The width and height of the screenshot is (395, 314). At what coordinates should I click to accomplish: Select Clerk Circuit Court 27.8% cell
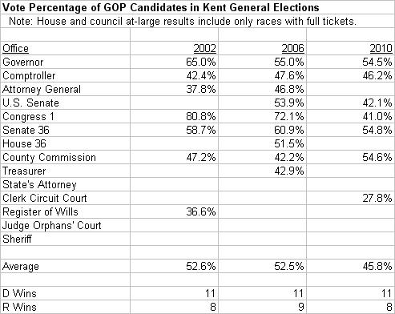377,198
